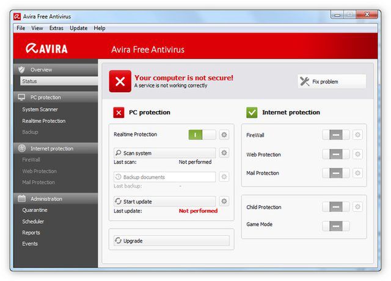
Task: Click the Start update button
Action: [x=164, y=201]
